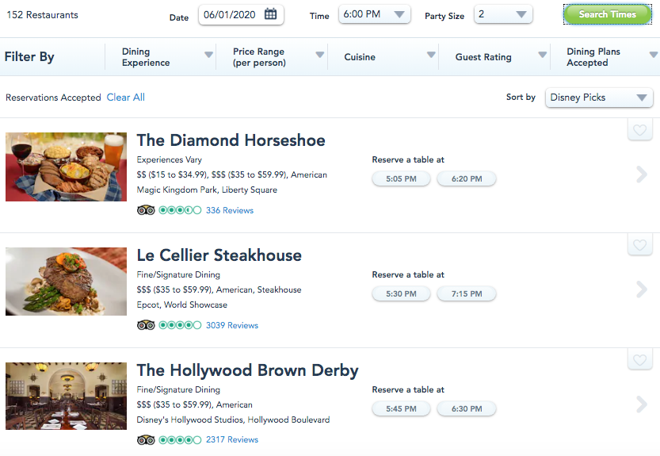Click the Date input field
Image resolution: width=660 pixels, height=456 pixels.
click(x=231, y=14)
